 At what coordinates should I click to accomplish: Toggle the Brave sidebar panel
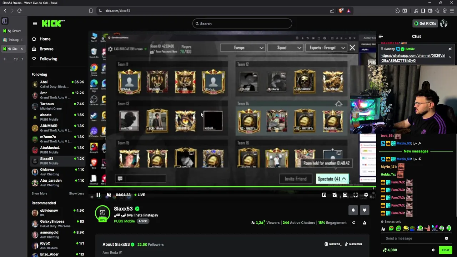point(423,11)
